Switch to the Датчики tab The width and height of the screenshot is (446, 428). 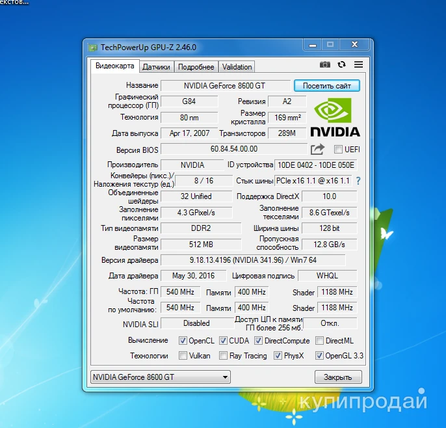pyautogui.click(x=156, y=67)
